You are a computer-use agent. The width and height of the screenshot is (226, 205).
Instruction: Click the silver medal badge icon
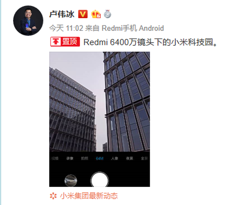[108, 14]
